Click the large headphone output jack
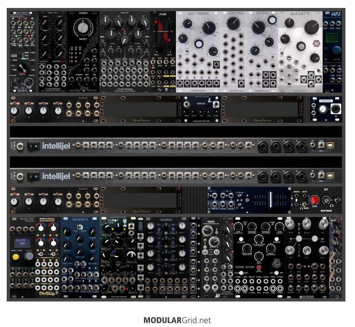The height and width of the screenshot is (327, 355). coord(336,109)
